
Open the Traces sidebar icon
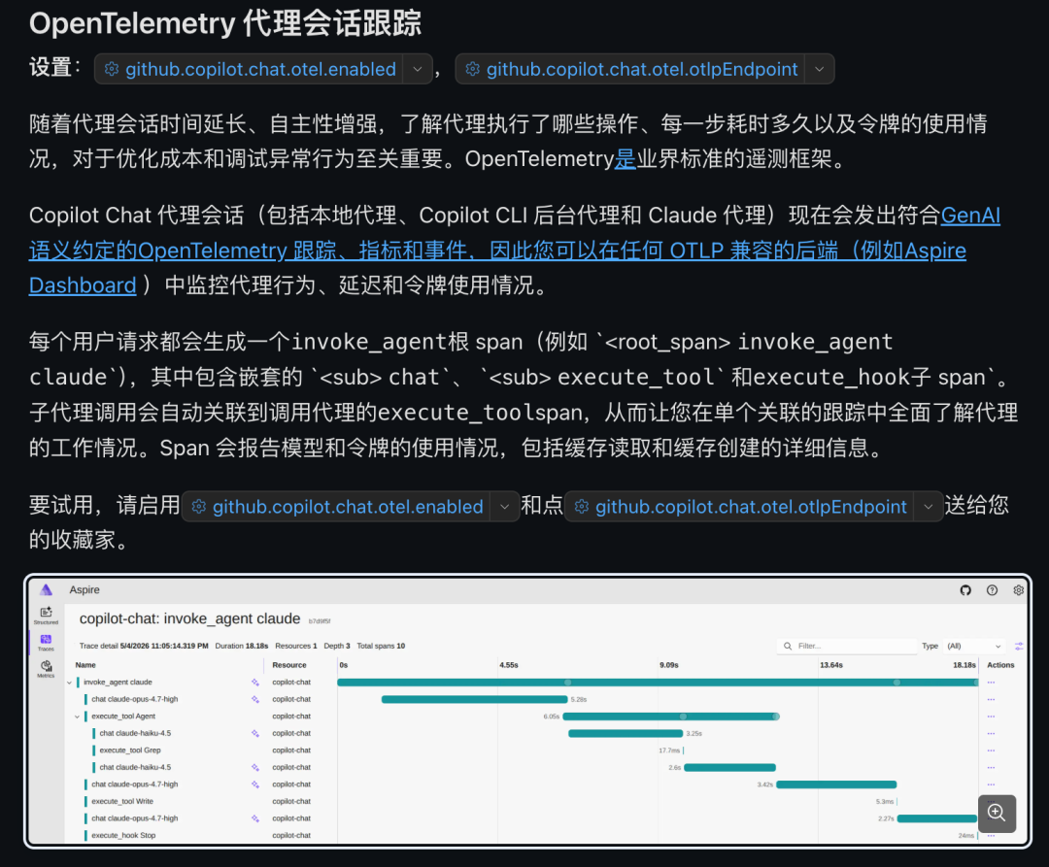[x=46, y=642]
